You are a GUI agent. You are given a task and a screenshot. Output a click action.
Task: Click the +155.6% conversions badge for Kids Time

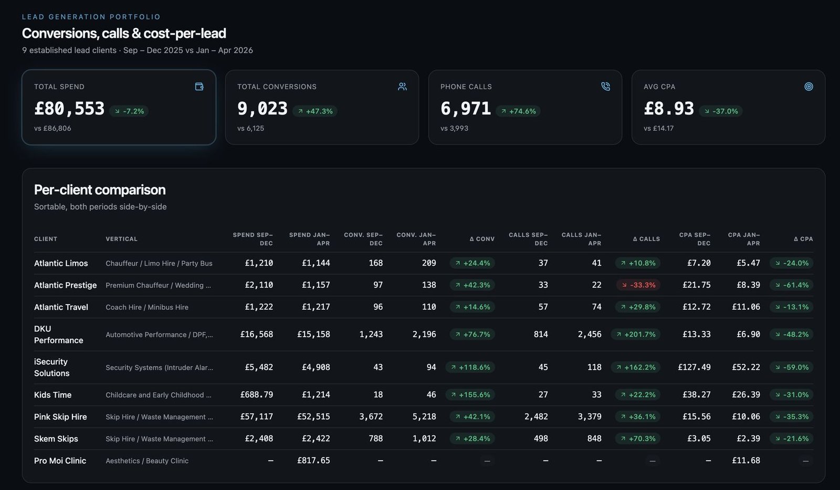tap(470, 395)
